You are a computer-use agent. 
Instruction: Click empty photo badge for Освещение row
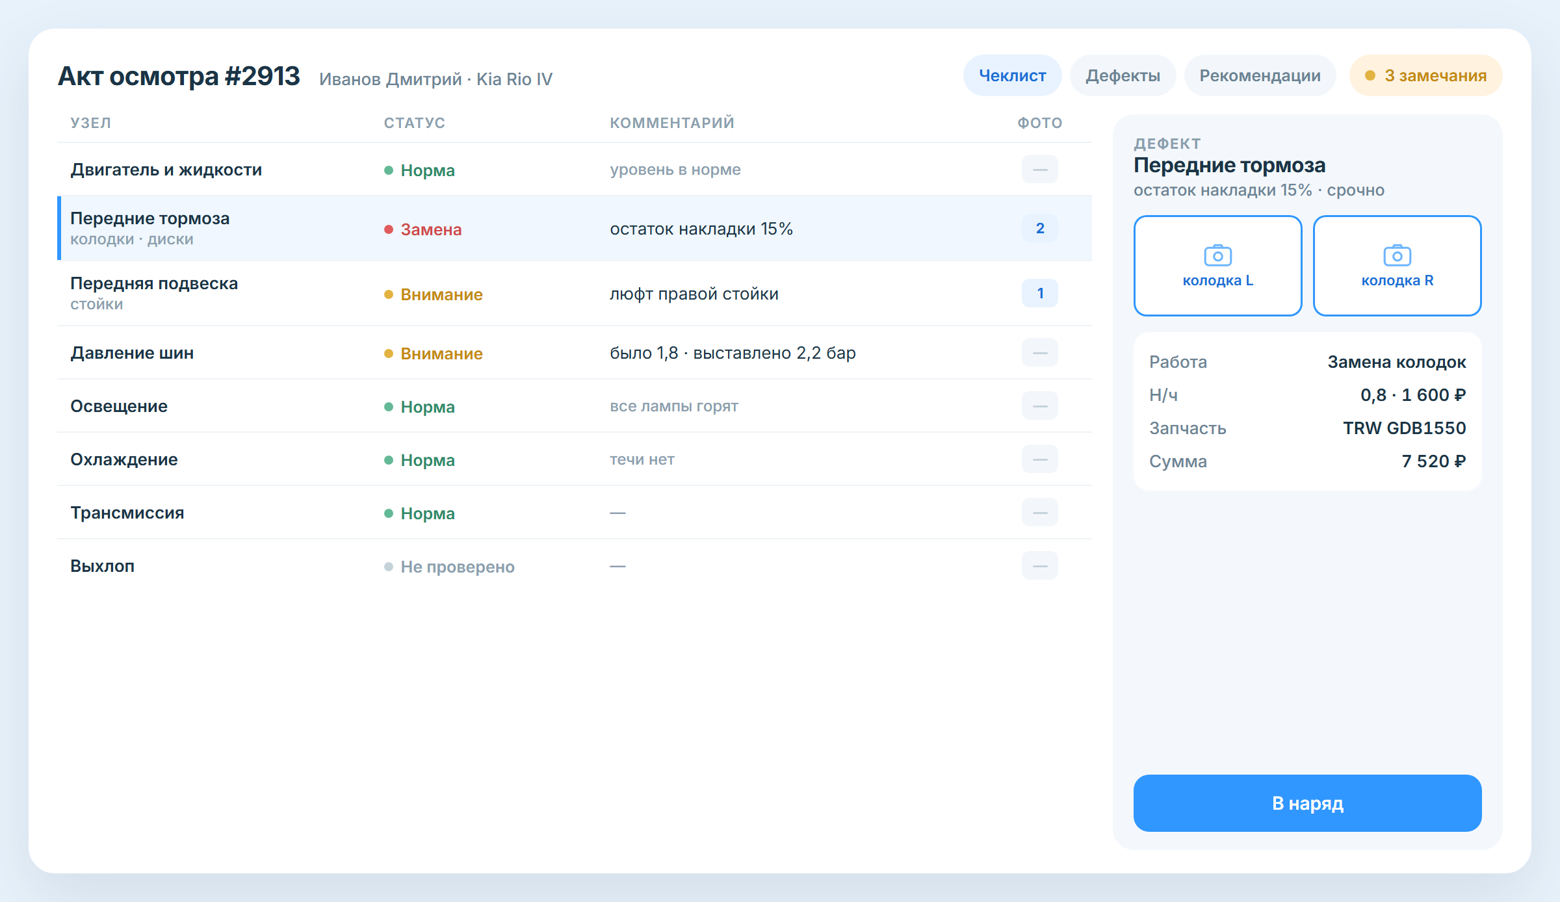[1039, 406]
